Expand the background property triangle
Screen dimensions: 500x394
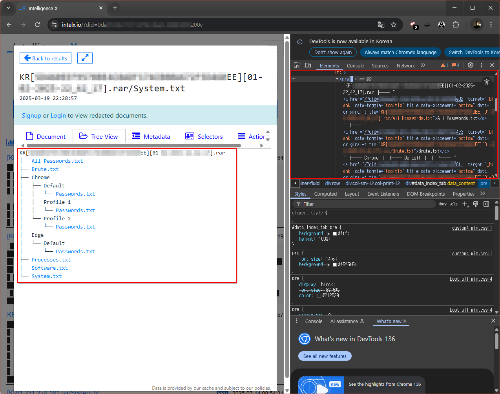(329, 234)
